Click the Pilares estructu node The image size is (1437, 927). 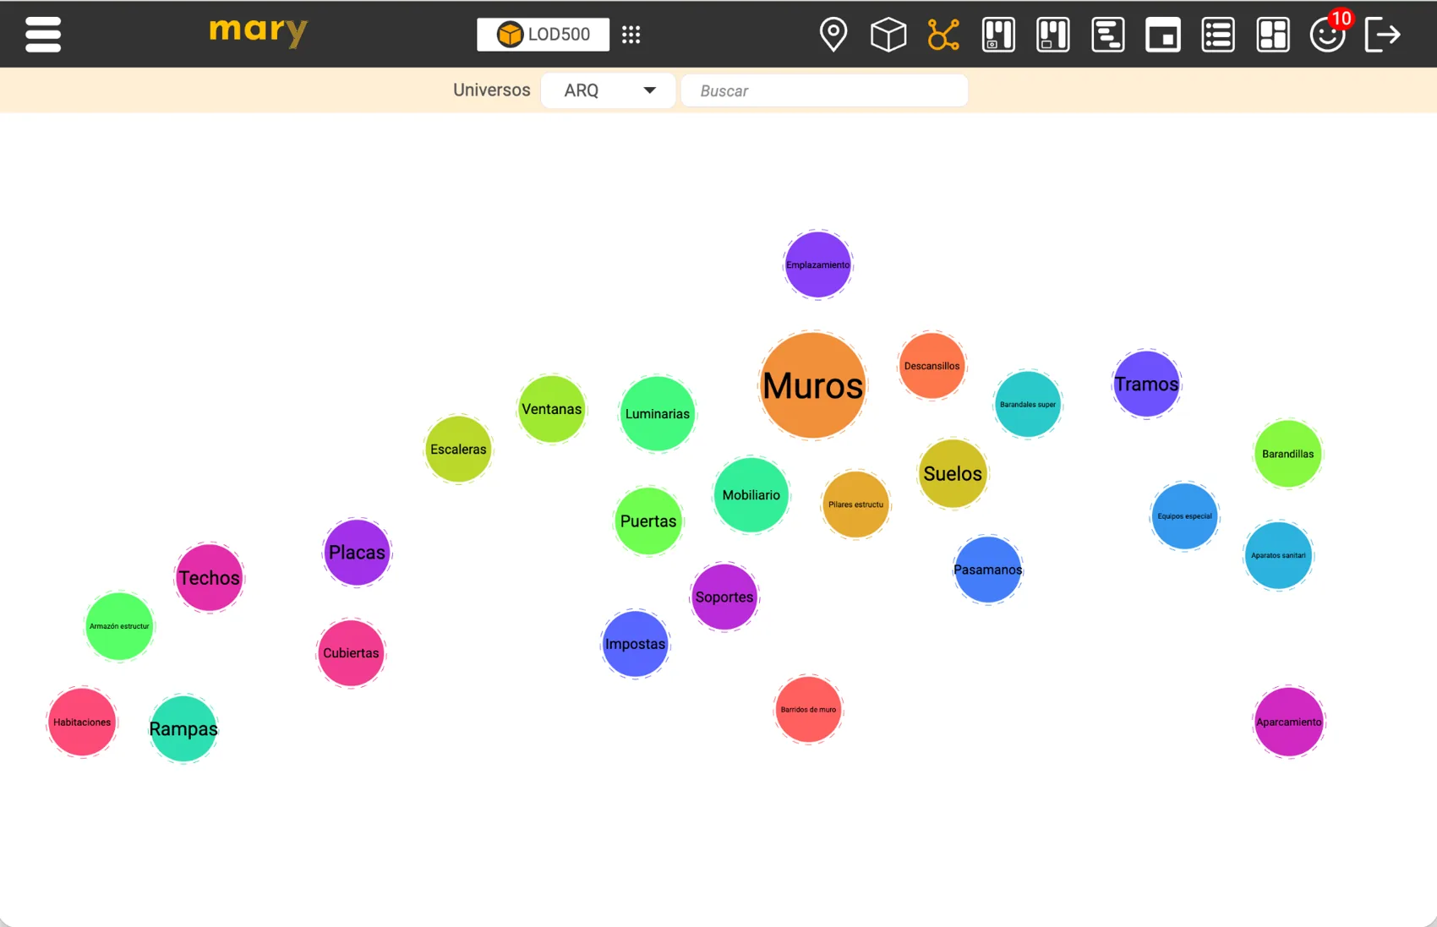856,504
